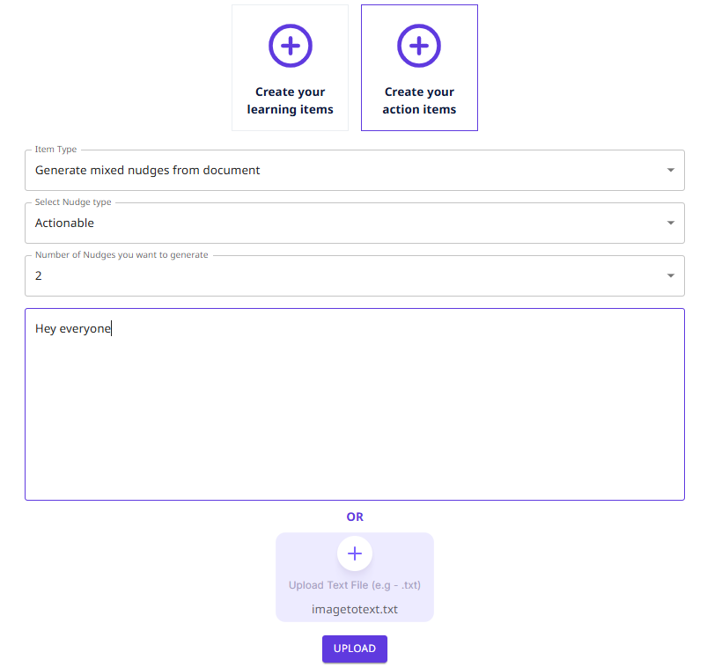Screen dimensions: 707x667
Task: Click 'Generate mixed nudges from document' selected value
Action: point(147,171)
